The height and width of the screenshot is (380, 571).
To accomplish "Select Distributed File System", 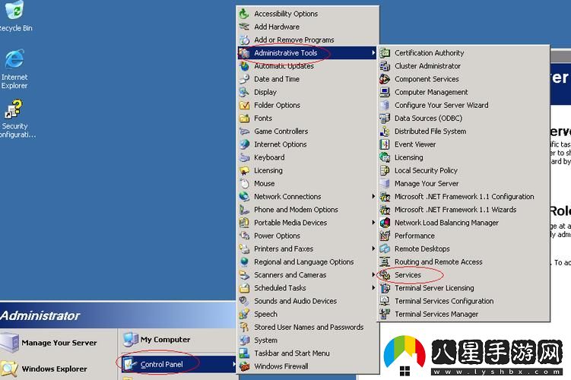I will (x=464, y=131).
